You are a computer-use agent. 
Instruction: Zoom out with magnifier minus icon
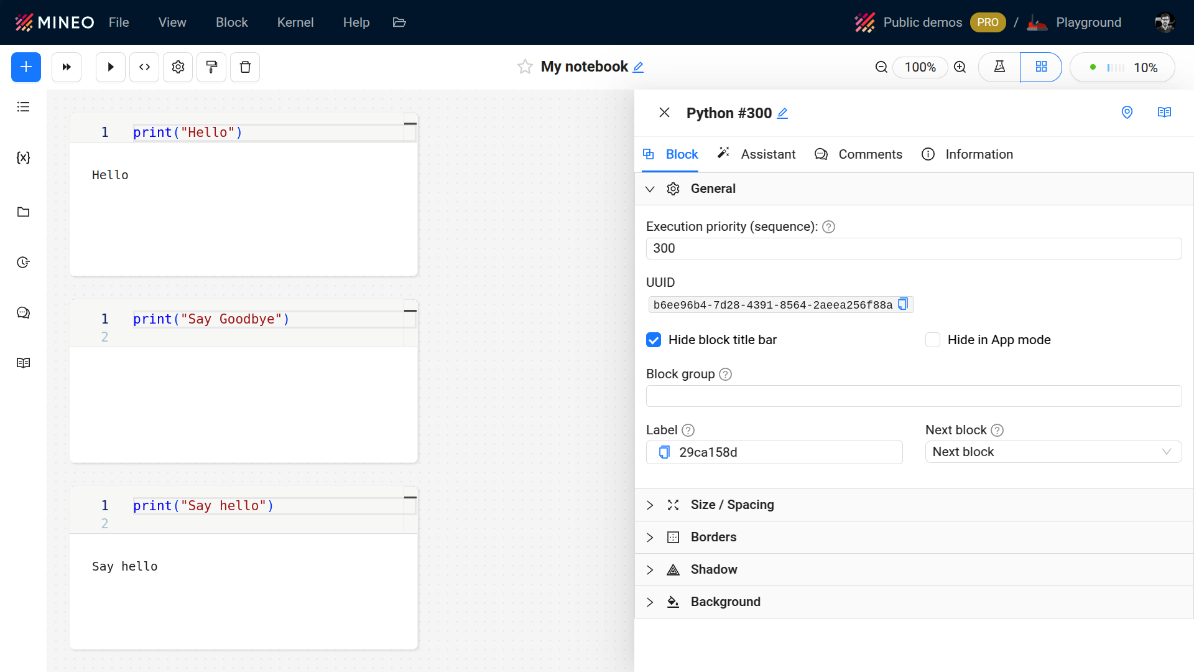(881, 67)
